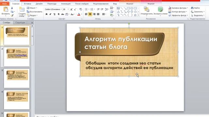This screenshot has height=117, width=209.
Task: Click the Восстановить reset button
Action: click(35, 12)
